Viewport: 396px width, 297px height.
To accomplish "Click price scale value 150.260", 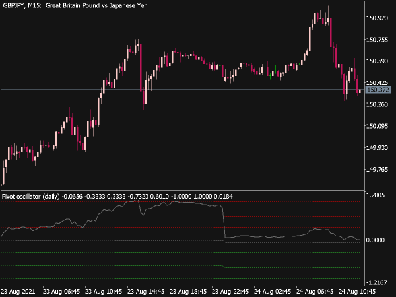I will coord(377,104).
